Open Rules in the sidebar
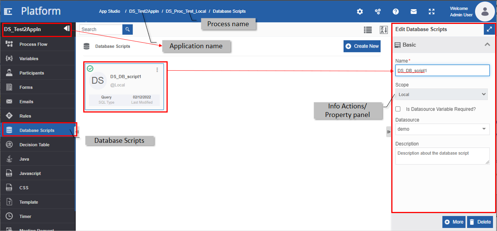This screenshot has width=497, height=231. tap(38, 116)
